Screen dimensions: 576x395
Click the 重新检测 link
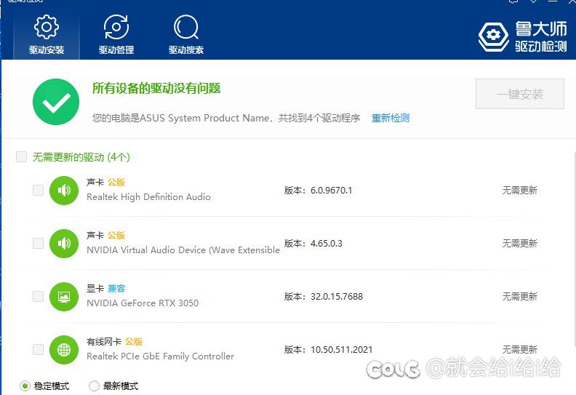[391, 118]
